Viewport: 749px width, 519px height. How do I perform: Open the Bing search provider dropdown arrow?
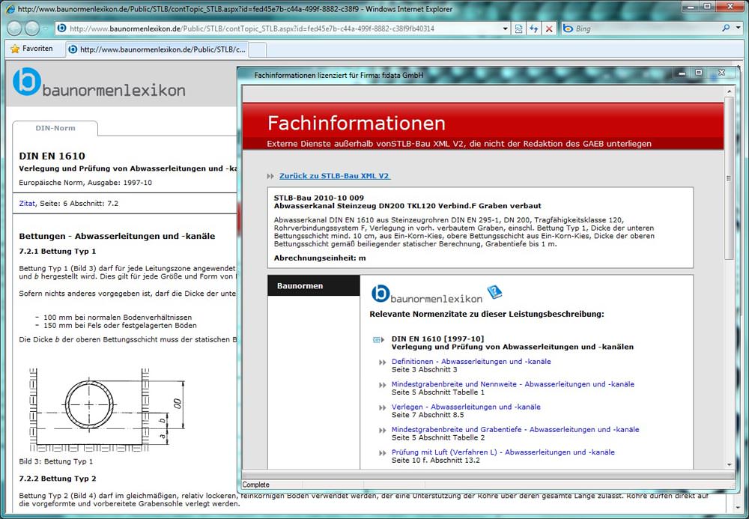point(739,28)
